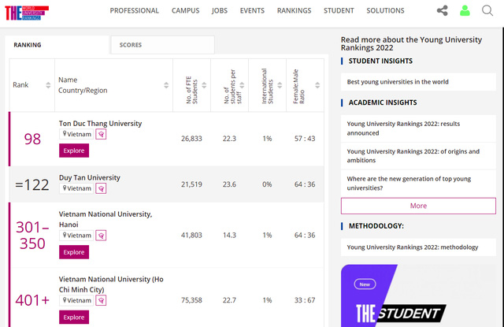
Task: Open the PROFESSIONAL menu
Action: click(135, 10)
